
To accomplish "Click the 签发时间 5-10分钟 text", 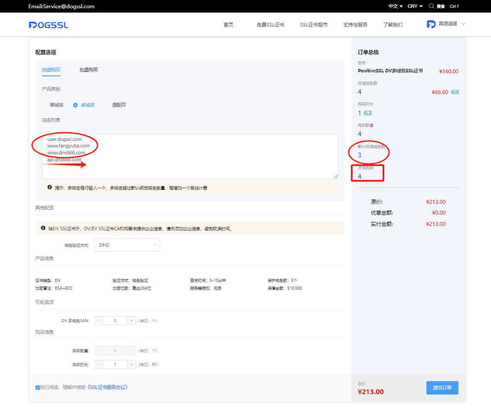I will (208, 280).
